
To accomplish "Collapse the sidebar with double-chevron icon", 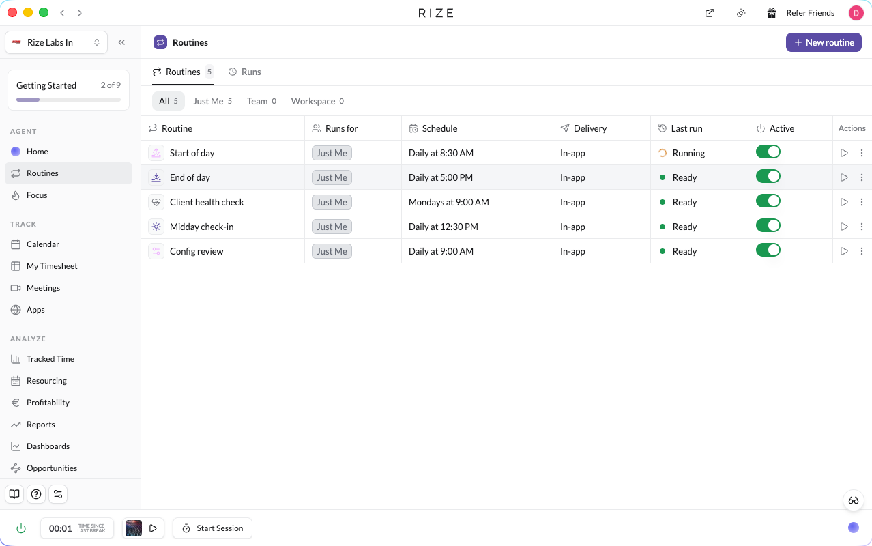I will 121,42.
